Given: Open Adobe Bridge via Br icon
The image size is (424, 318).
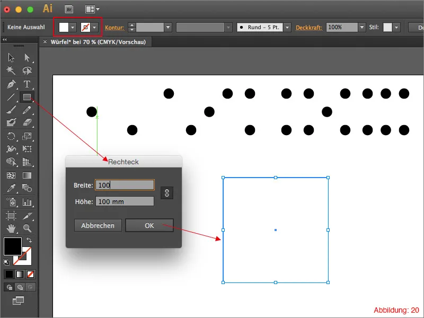Looking at the screenshot, I should pos(69,10).
